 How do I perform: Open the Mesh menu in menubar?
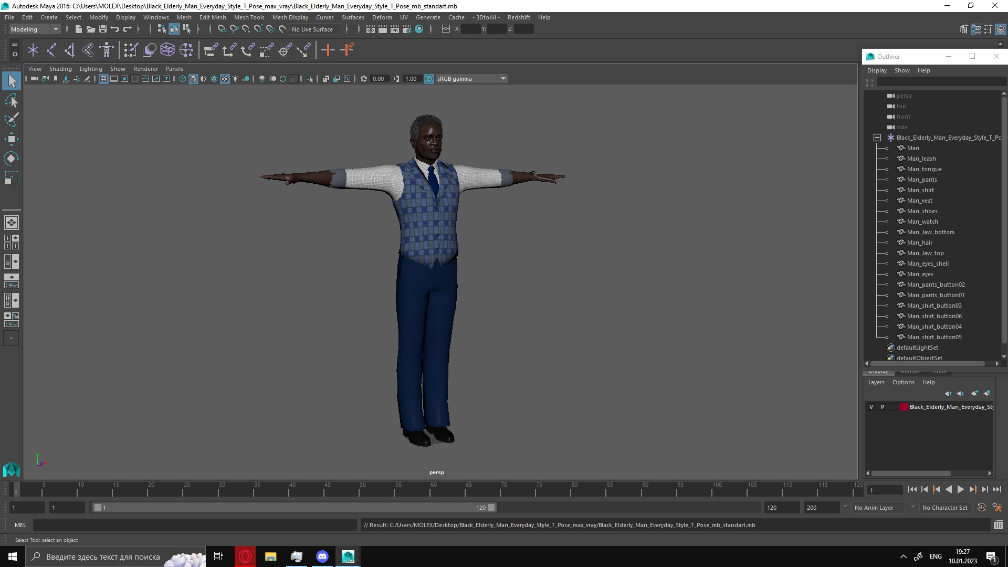183,17
